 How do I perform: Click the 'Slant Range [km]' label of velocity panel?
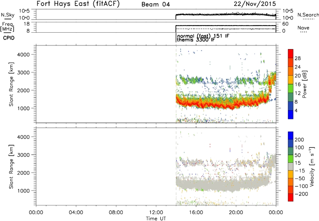pos(11,167)
